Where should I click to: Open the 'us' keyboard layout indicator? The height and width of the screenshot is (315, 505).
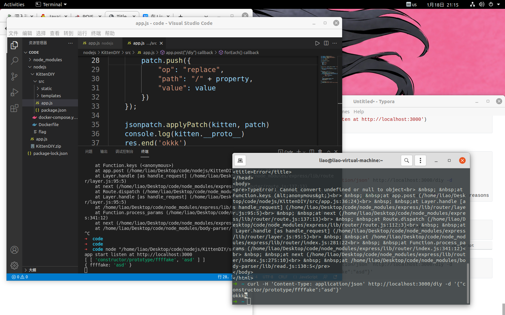412,5
